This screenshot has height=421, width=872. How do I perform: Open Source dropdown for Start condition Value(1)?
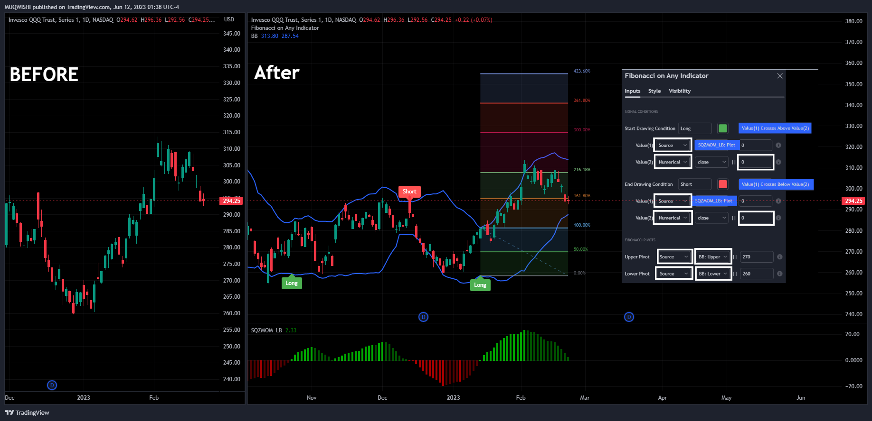(673, 145)
